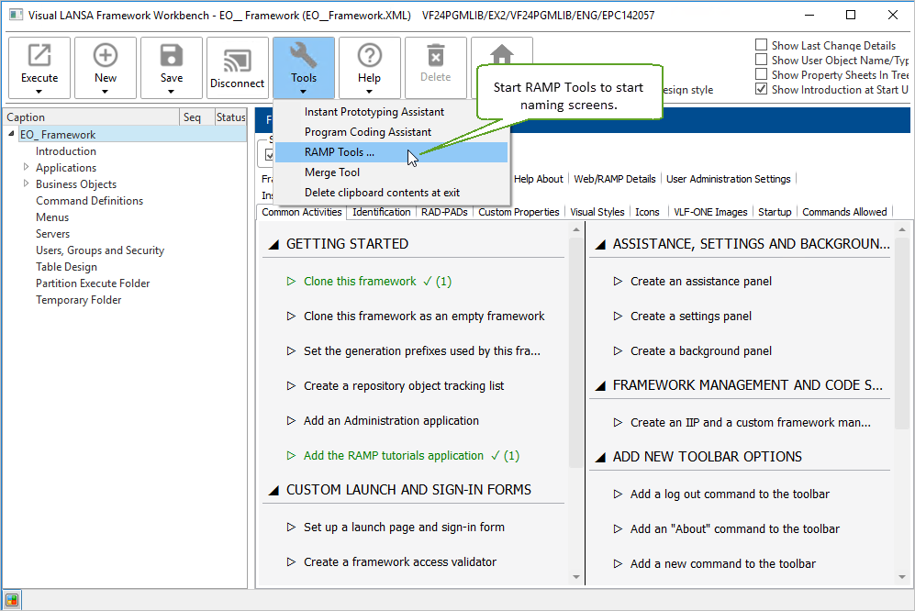Collapse the GETTING STARTED section

(x=273, y=245)
